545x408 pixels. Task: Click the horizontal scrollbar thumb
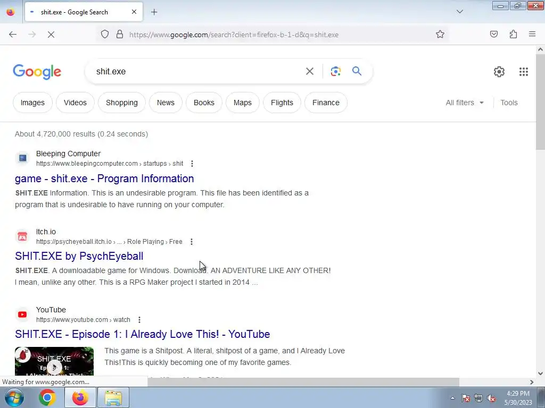click(303, 382)
